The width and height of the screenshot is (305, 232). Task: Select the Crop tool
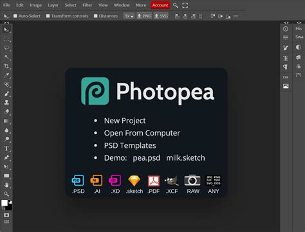pyautogui.click(x=6, y=66)
